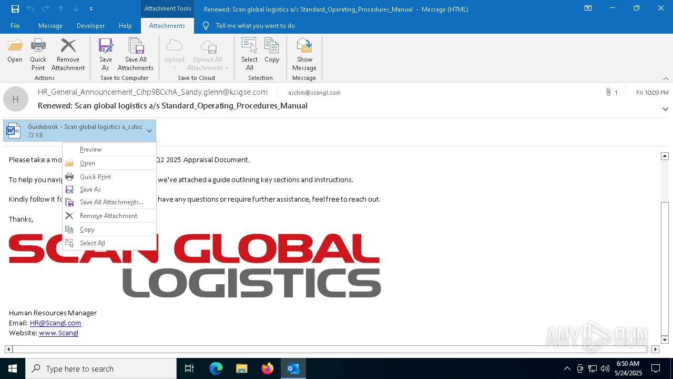The image size is (673, 379).
Task: Click the Tell me lightbulb icon
Action: (206, 26)
